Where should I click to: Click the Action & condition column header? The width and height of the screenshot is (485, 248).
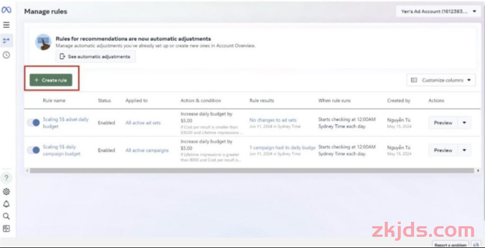coord(201,101)
